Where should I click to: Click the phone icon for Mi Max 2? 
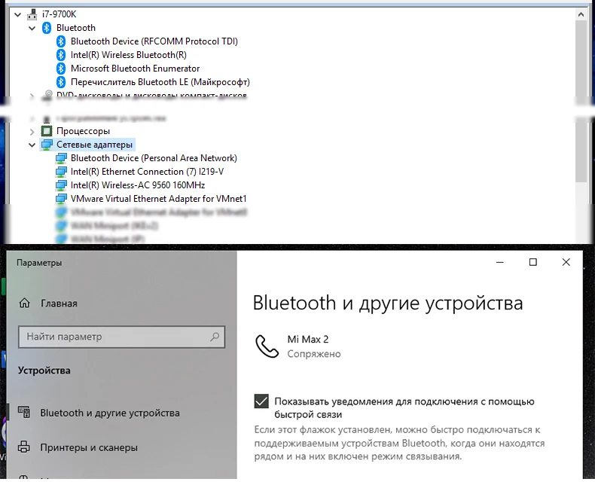267,346
